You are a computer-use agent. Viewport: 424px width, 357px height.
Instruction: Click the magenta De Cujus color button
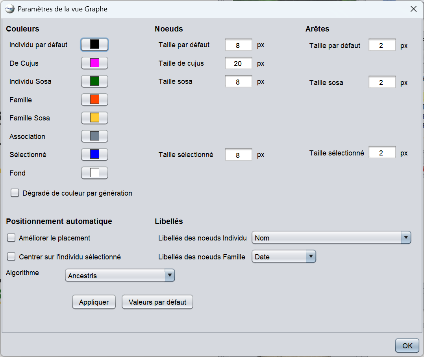[x=94, y=63]
